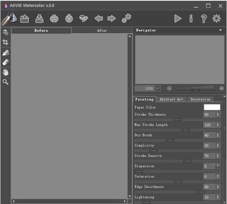Start processing with the Run play button
This screenshot has height=204, width=227.
[x=178, y=19]
